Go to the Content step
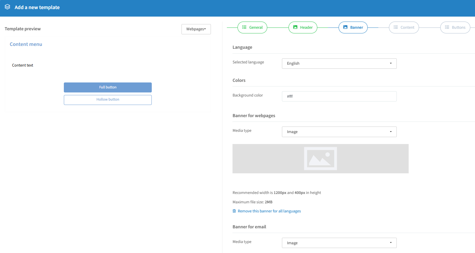Viewport: 475px width, 253px height. pyautogui.click(x=404, y=27)
